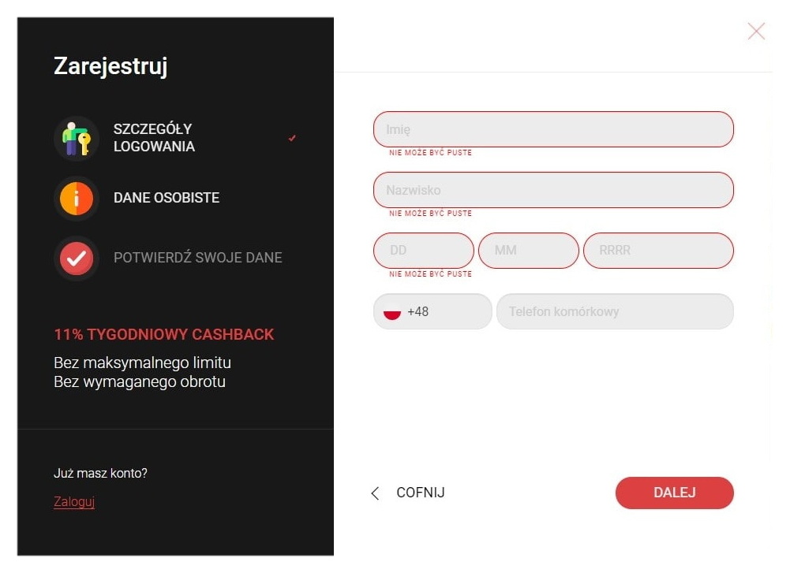Open the Zaloguj link
The height and width of the screenshot is (573, 790).
tap(73, 502)
